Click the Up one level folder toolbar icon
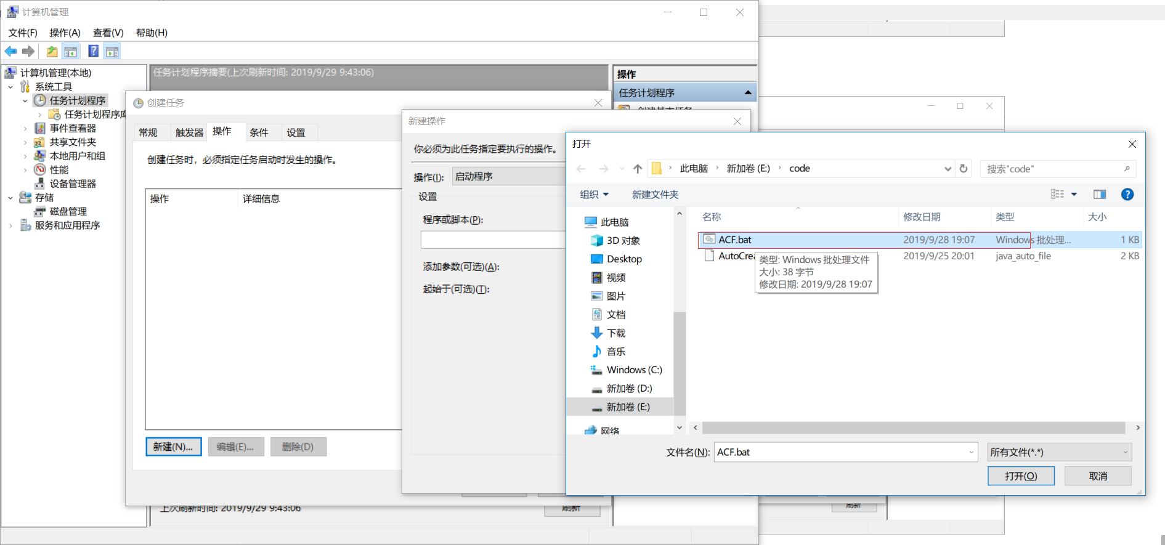This screenshot has width=1165, height=545. click(x=52, y=52)
